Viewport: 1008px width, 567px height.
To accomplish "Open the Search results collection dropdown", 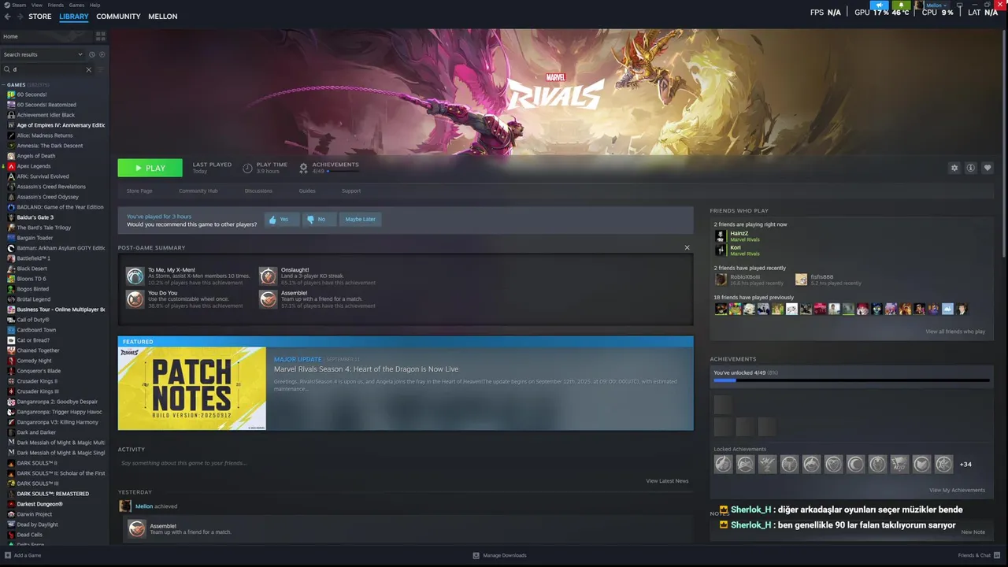I will tap(43, 54).
